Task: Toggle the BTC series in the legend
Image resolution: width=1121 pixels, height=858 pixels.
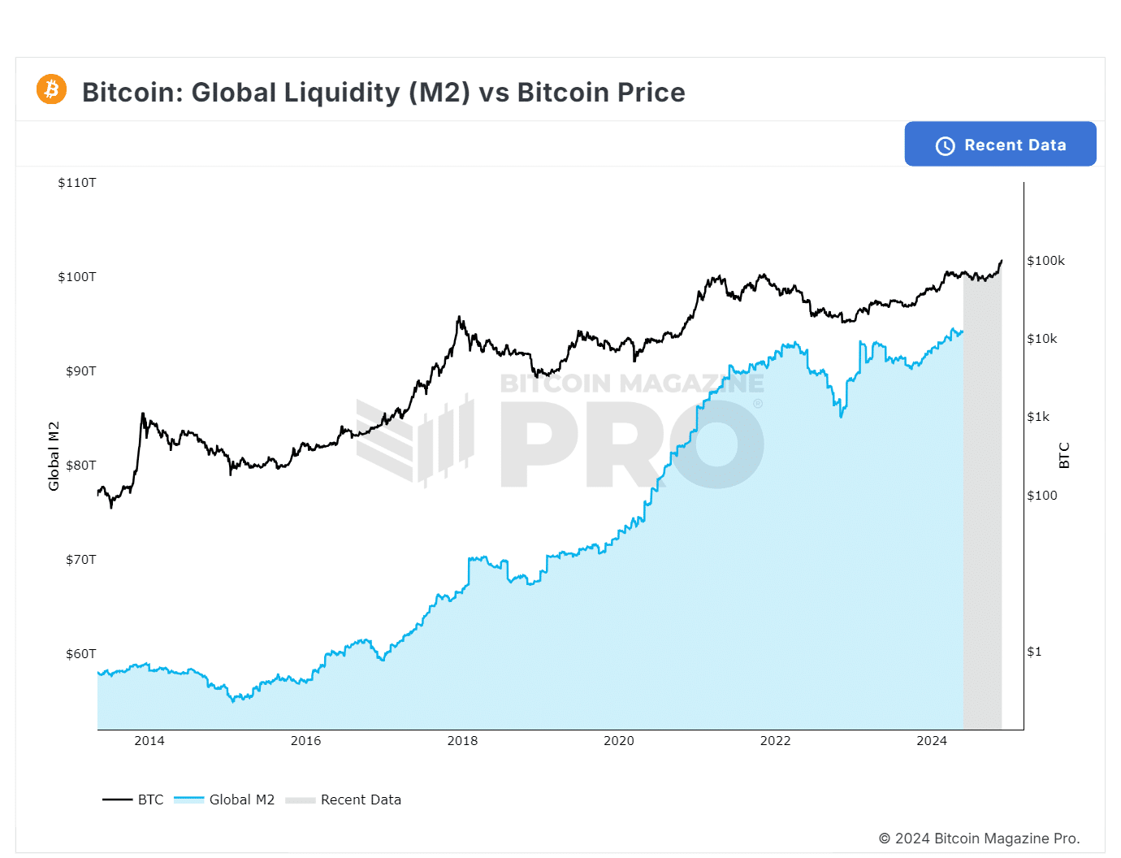Action: [150, 799]
